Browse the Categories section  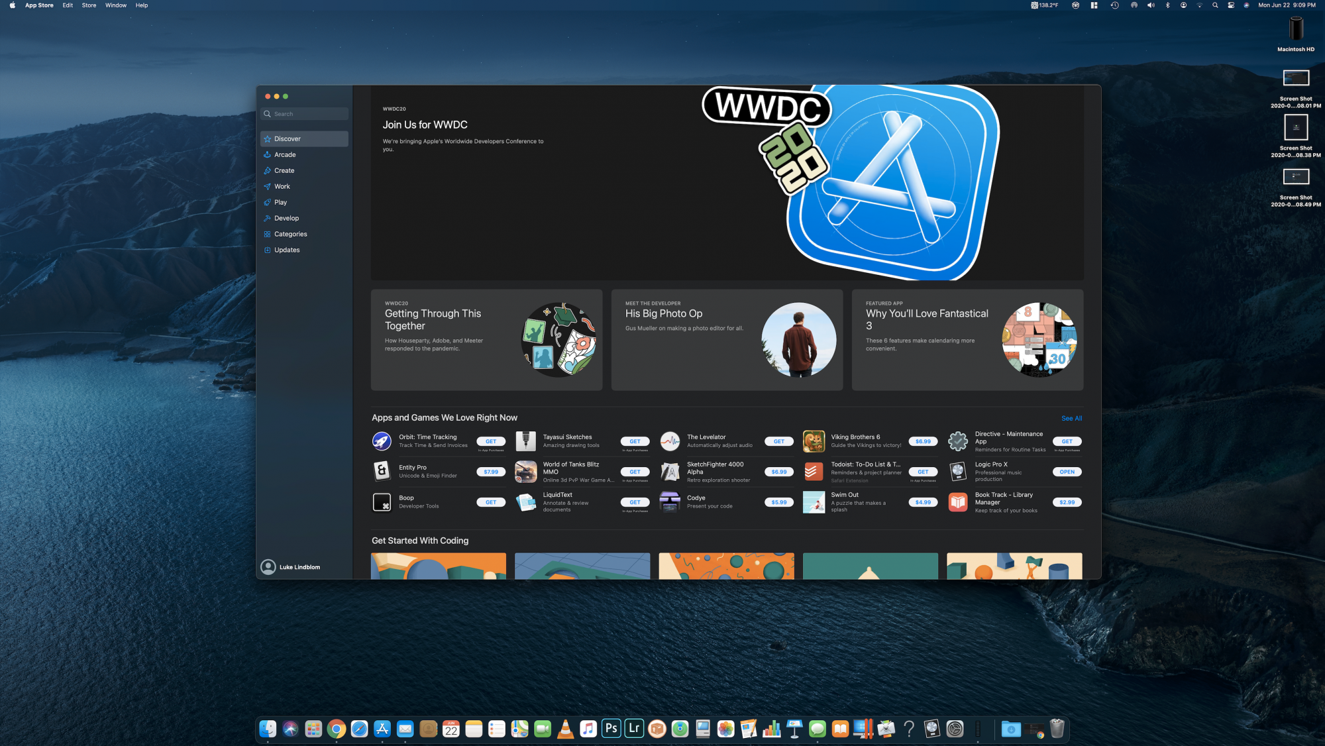304,234
